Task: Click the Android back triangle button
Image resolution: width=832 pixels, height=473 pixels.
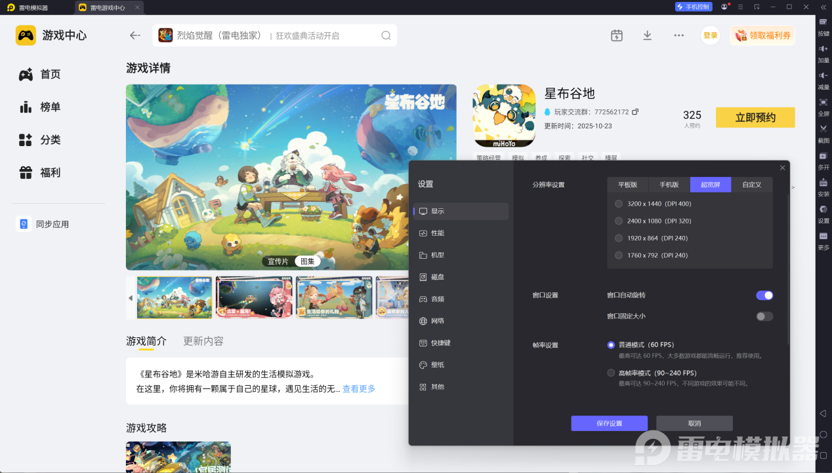Action: tap(823, 413)
